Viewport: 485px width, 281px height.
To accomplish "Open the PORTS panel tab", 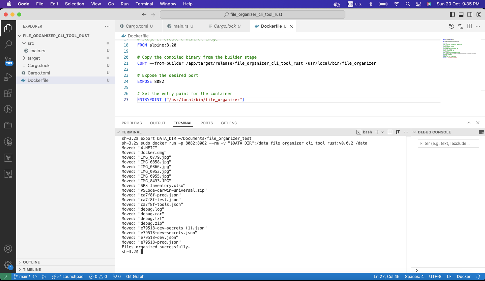I will pyautogui.click(x=207, y=123).
